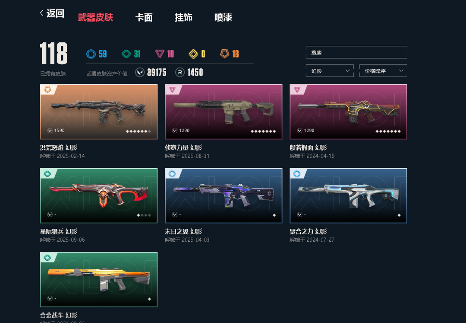Click the pink Premium triangle icon (10)
This screenshot has width=466, height=323.
[x=160, y=54]
